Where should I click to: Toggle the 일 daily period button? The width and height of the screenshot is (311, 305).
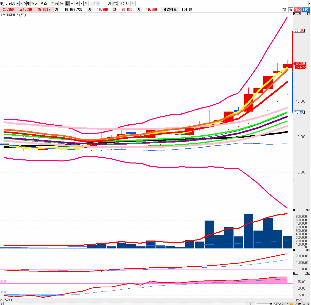click(x=67, y=4)
